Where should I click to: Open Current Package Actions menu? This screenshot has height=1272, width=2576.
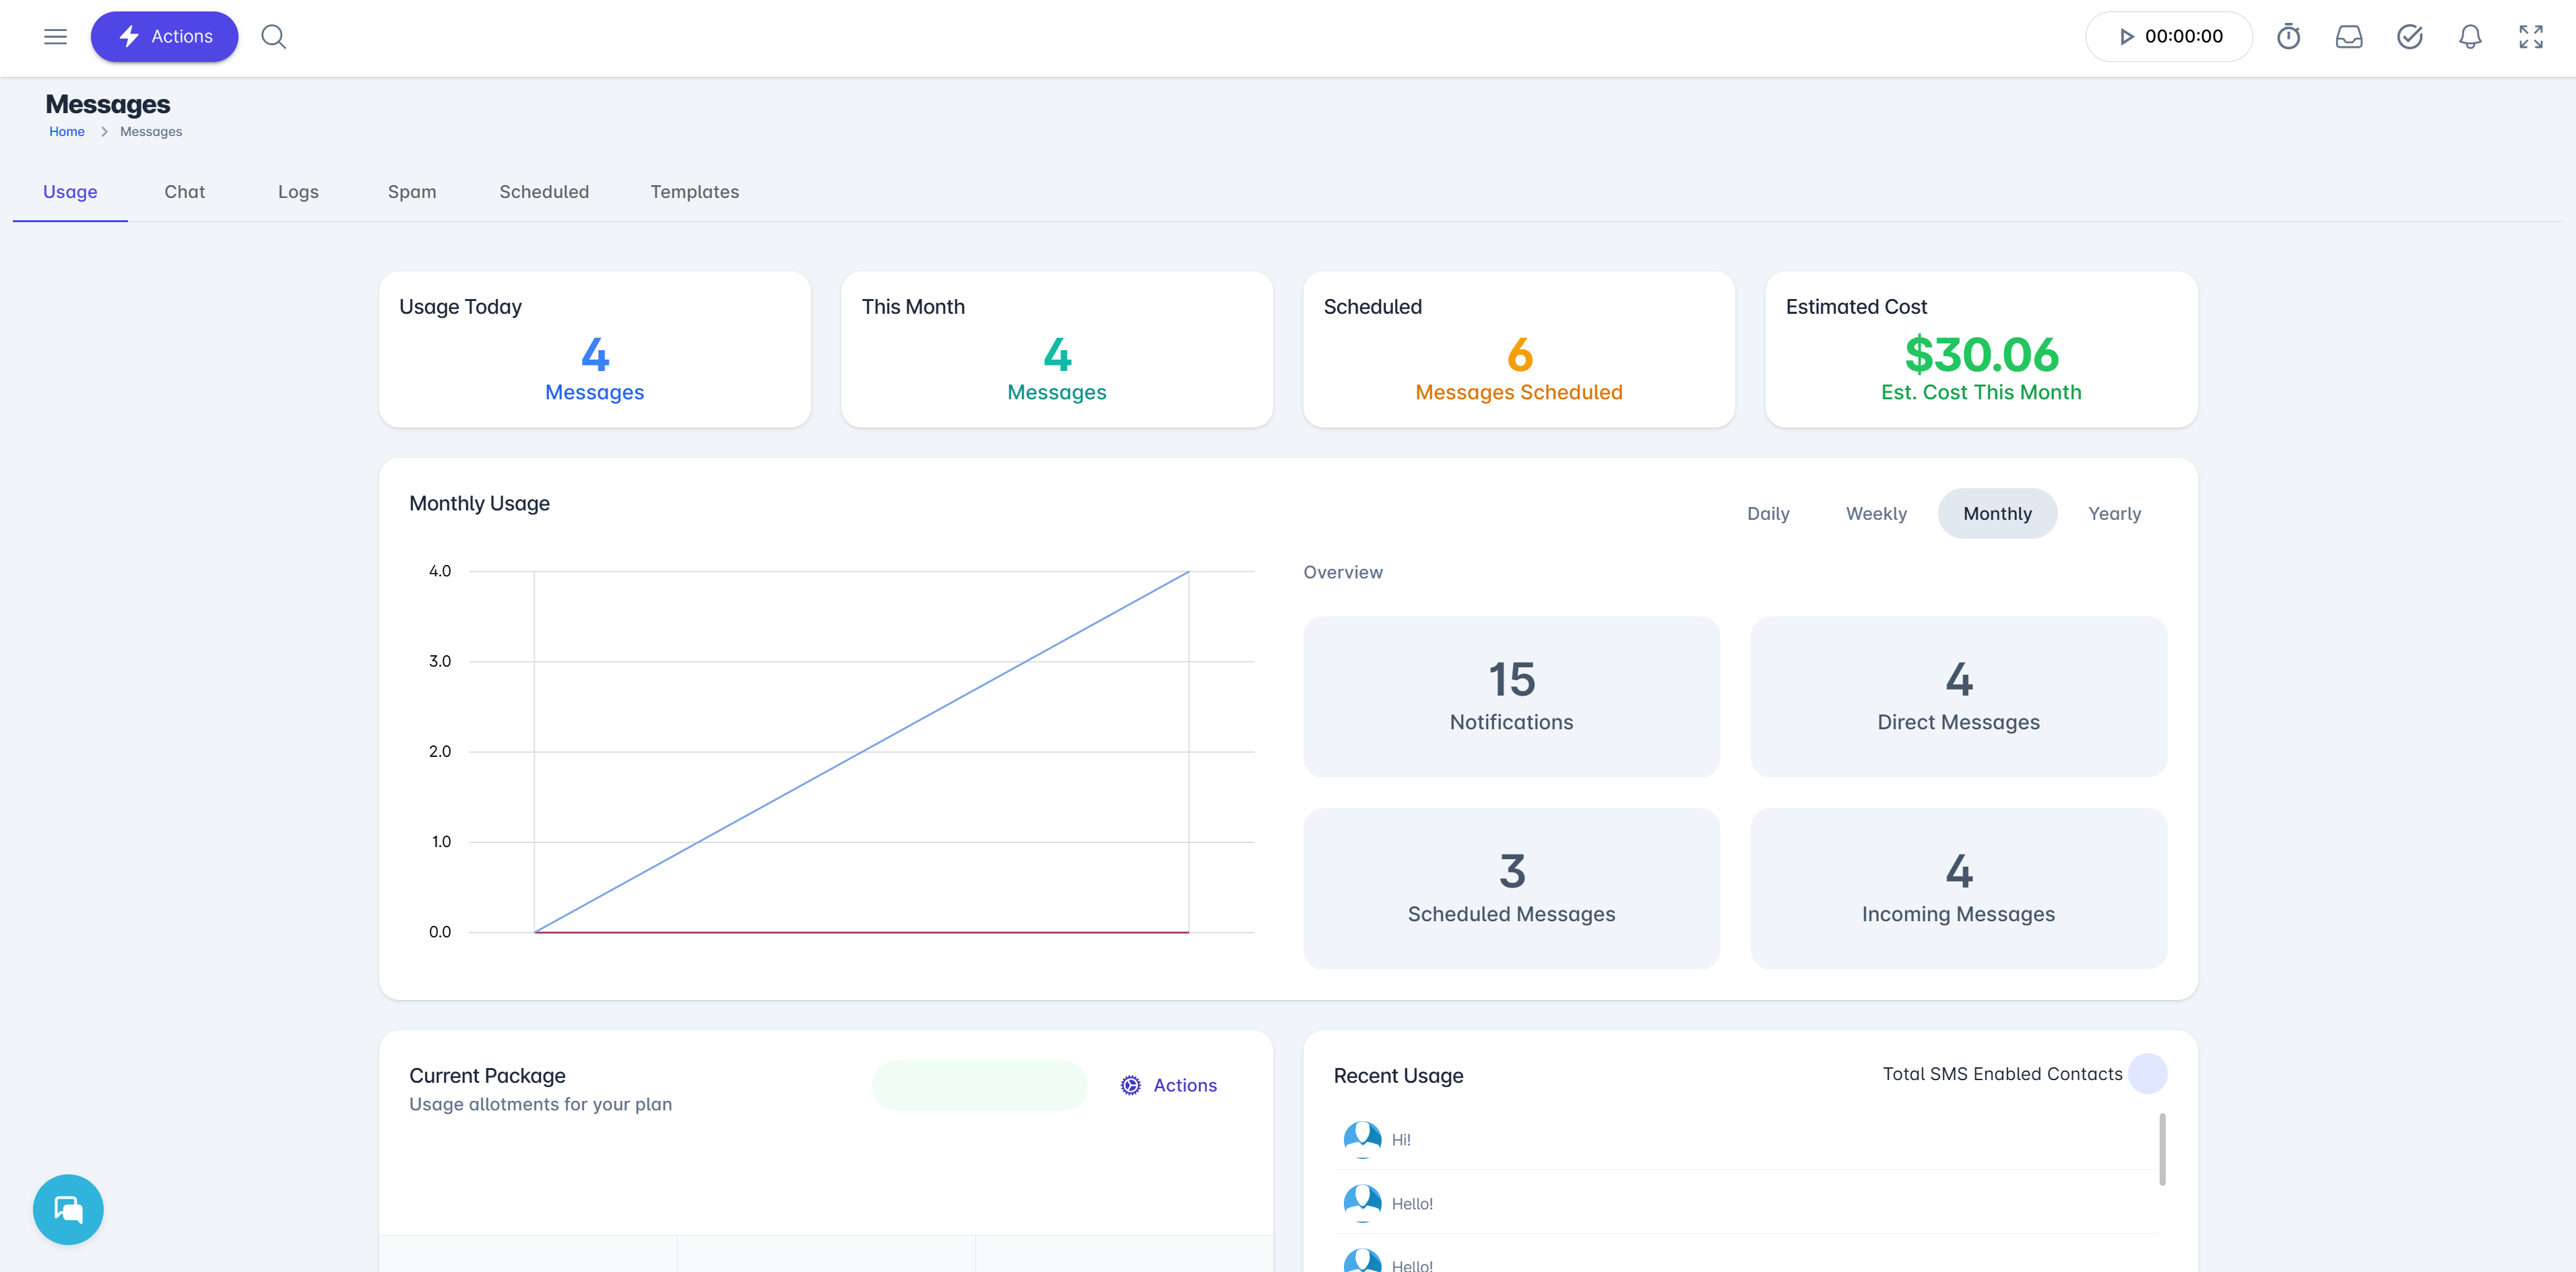(1168, 1085)
